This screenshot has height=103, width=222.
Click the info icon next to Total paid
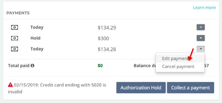33,66
